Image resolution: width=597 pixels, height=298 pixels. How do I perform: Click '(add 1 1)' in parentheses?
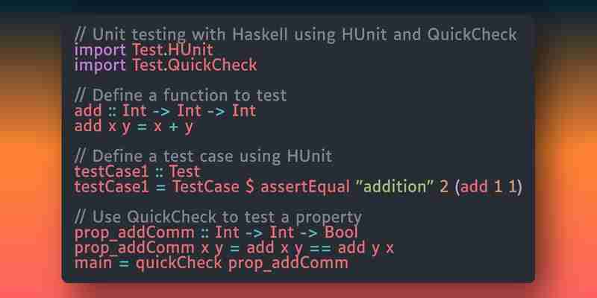(489, 187)
